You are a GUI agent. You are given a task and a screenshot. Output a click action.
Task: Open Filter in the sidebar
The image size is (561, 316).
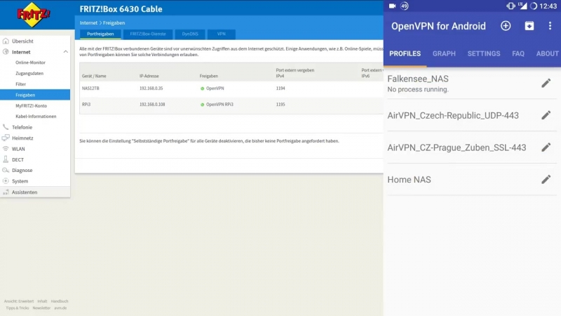click(21, 84)
